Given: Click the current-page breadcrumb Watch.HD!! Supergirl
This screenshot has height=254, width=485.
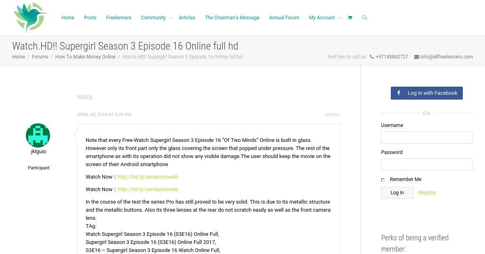Looking at the screenshot, I should point(182,57).
